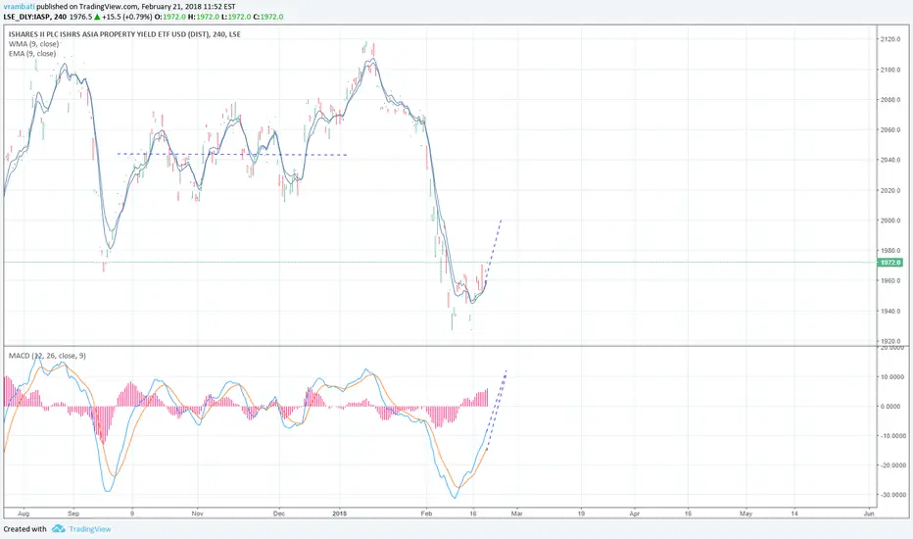
Task: Click the 1980.0 price axis label
Action: [x=890, y=251]
